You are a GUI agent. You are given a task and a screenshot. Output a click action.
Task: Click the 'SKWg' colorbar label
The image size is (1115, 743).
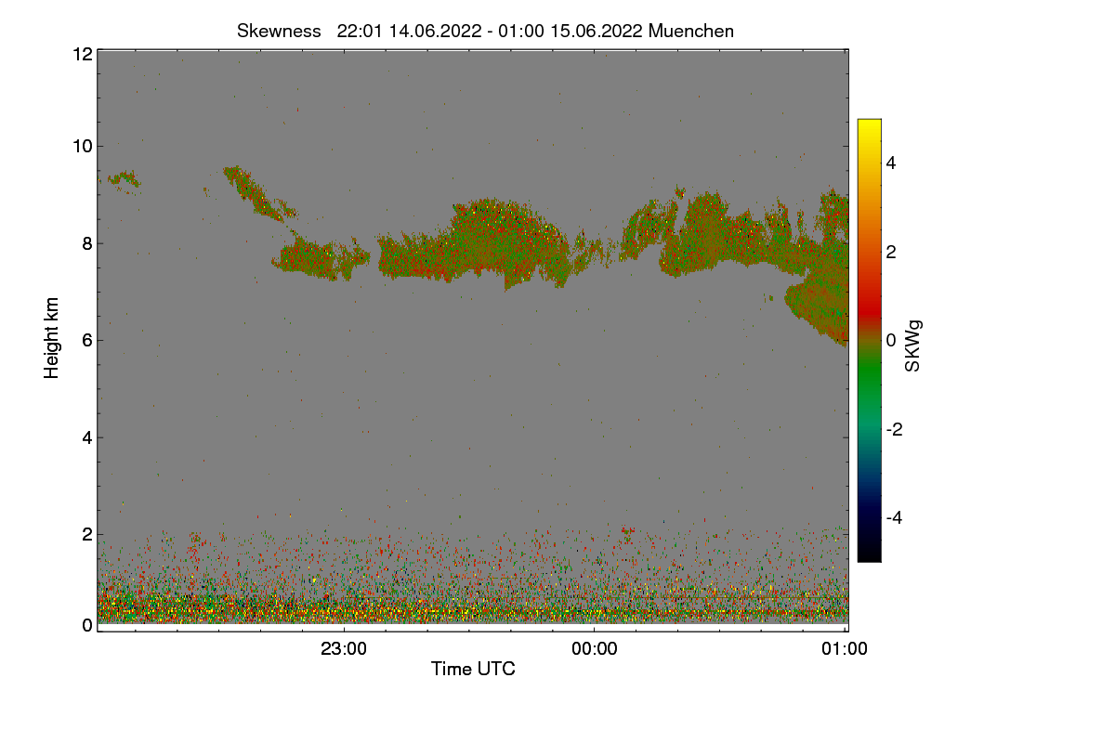(913, 345)
